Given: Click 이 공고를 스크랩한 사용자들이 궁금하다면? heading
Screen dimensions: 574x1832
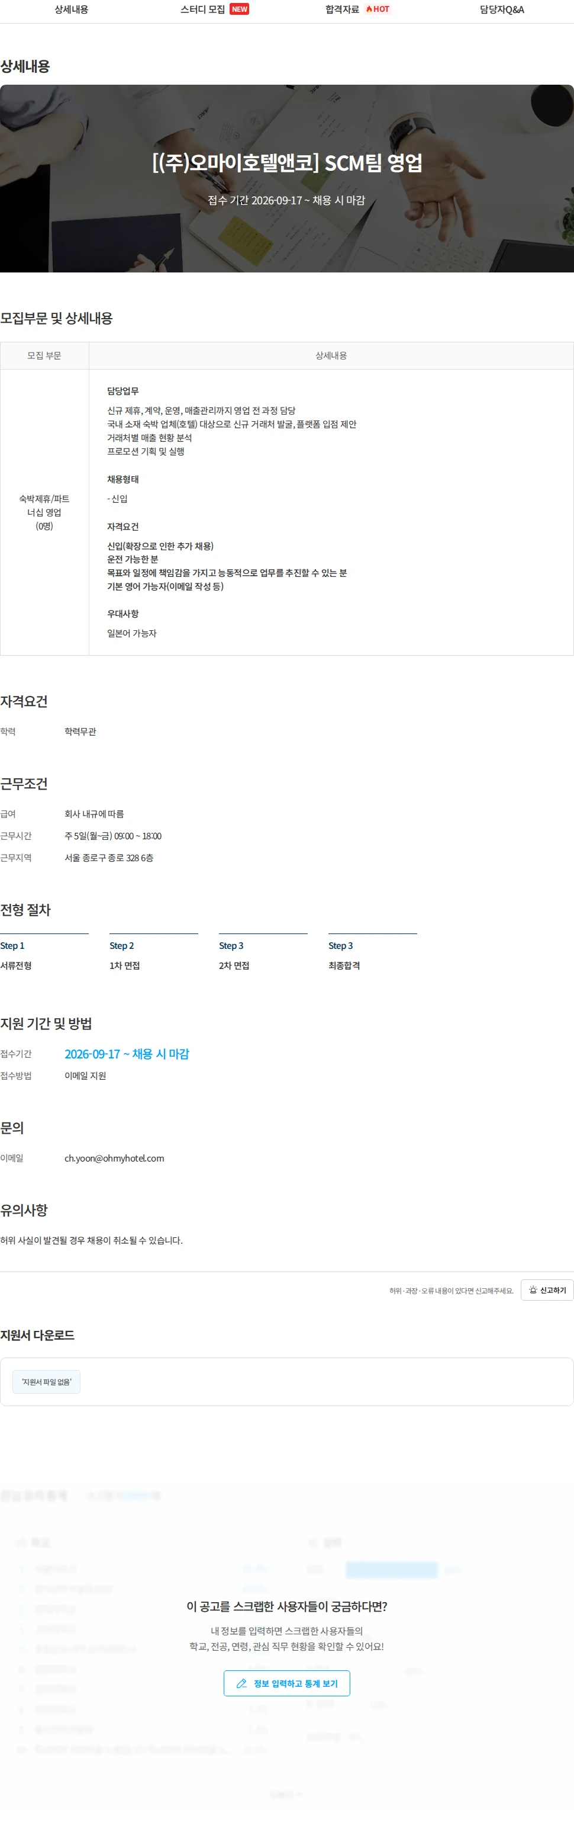Looking at the screenshot, I should [x=286, y=1606].
